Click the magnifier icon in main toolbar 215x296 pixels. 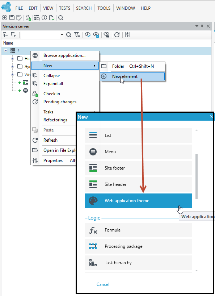(60, 18)
